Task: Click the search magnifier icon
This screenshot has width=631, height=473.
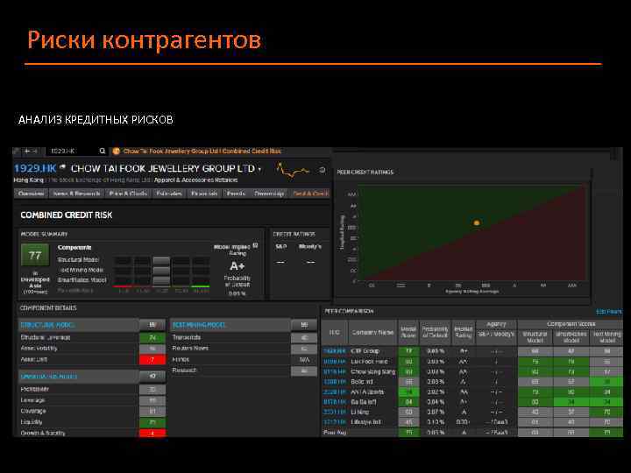Action: [103, 152]
